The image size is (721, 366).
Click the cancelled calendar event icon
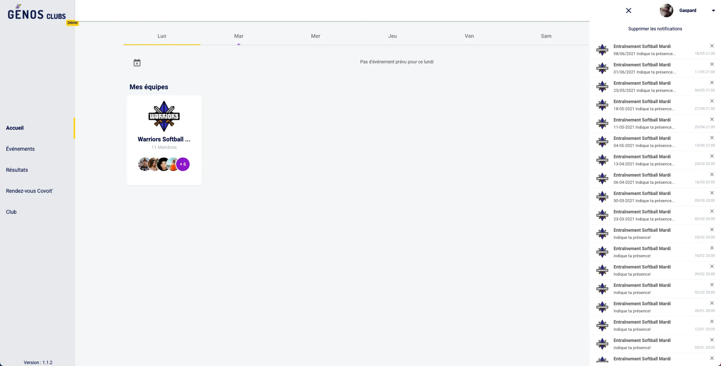[x=137, y=63]
